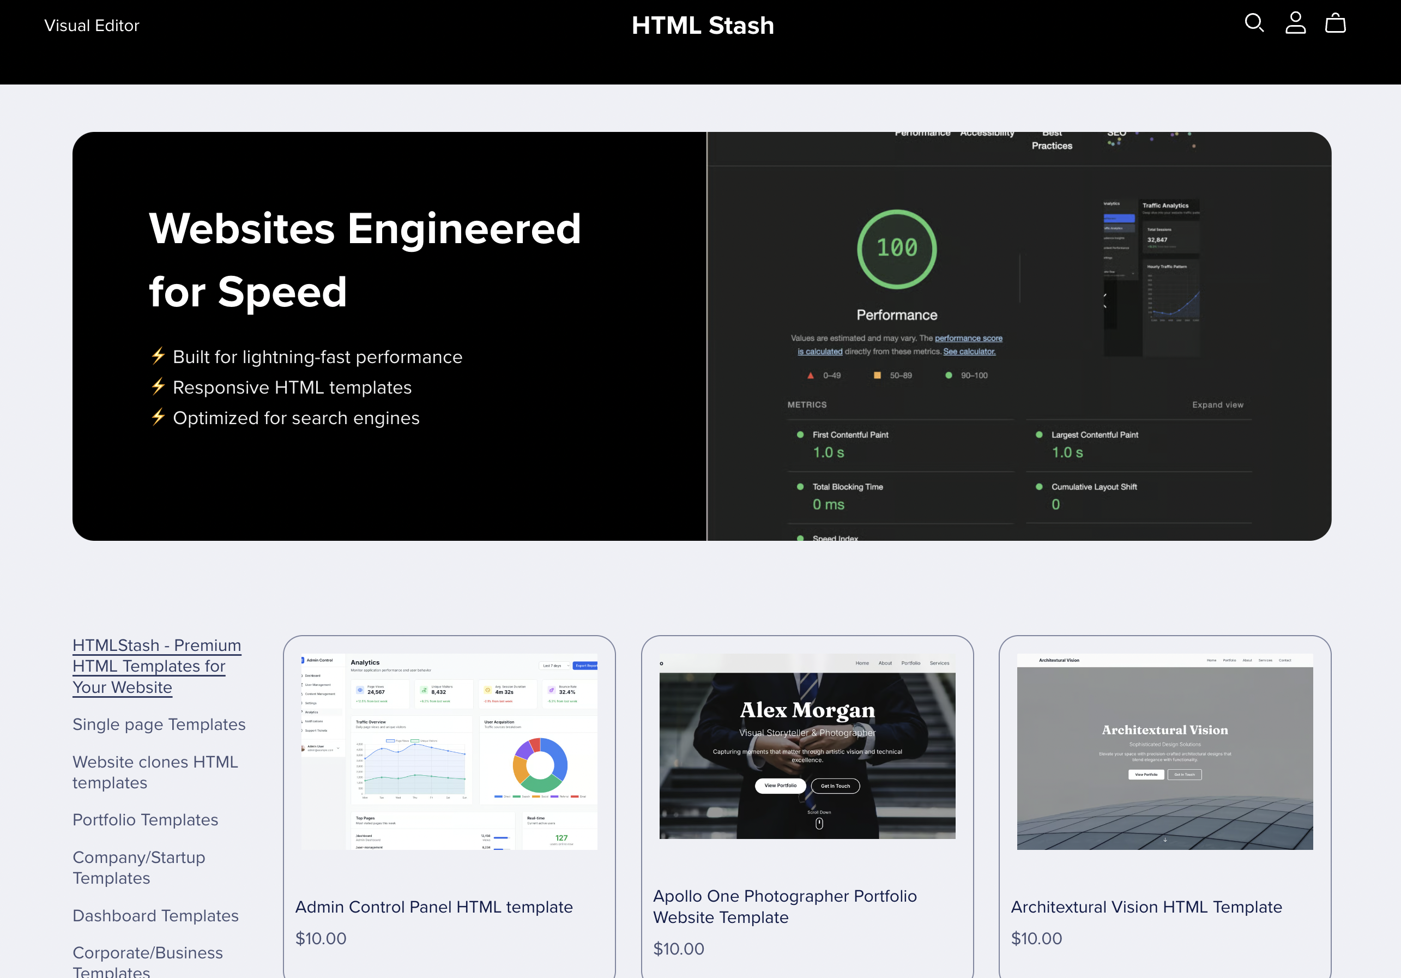Click the Lighthouse performance hero image
This screenshot has width=1401, height=978.
click(x=1019, y=336)
